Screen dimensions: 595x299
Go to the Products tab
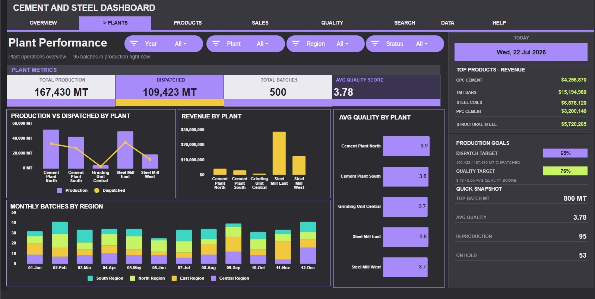click(188, 23)
